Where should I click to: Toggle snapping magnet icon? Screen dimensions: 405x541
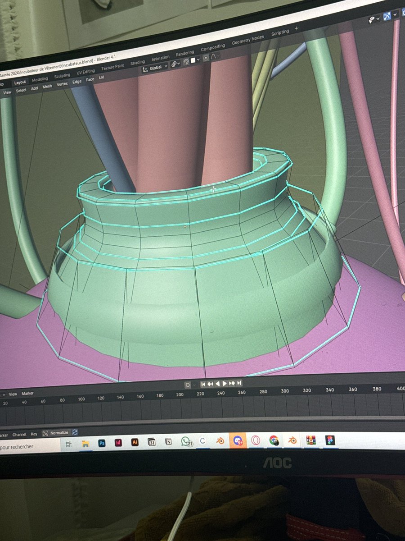(x=185, y=62)
